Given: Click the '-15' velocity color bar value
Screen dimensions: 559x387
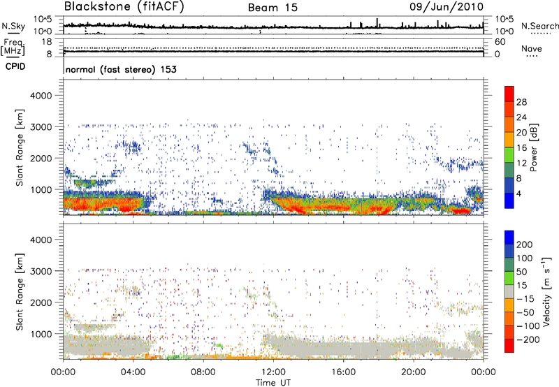Looking at the screenshot, I should [x=525, y=298].
